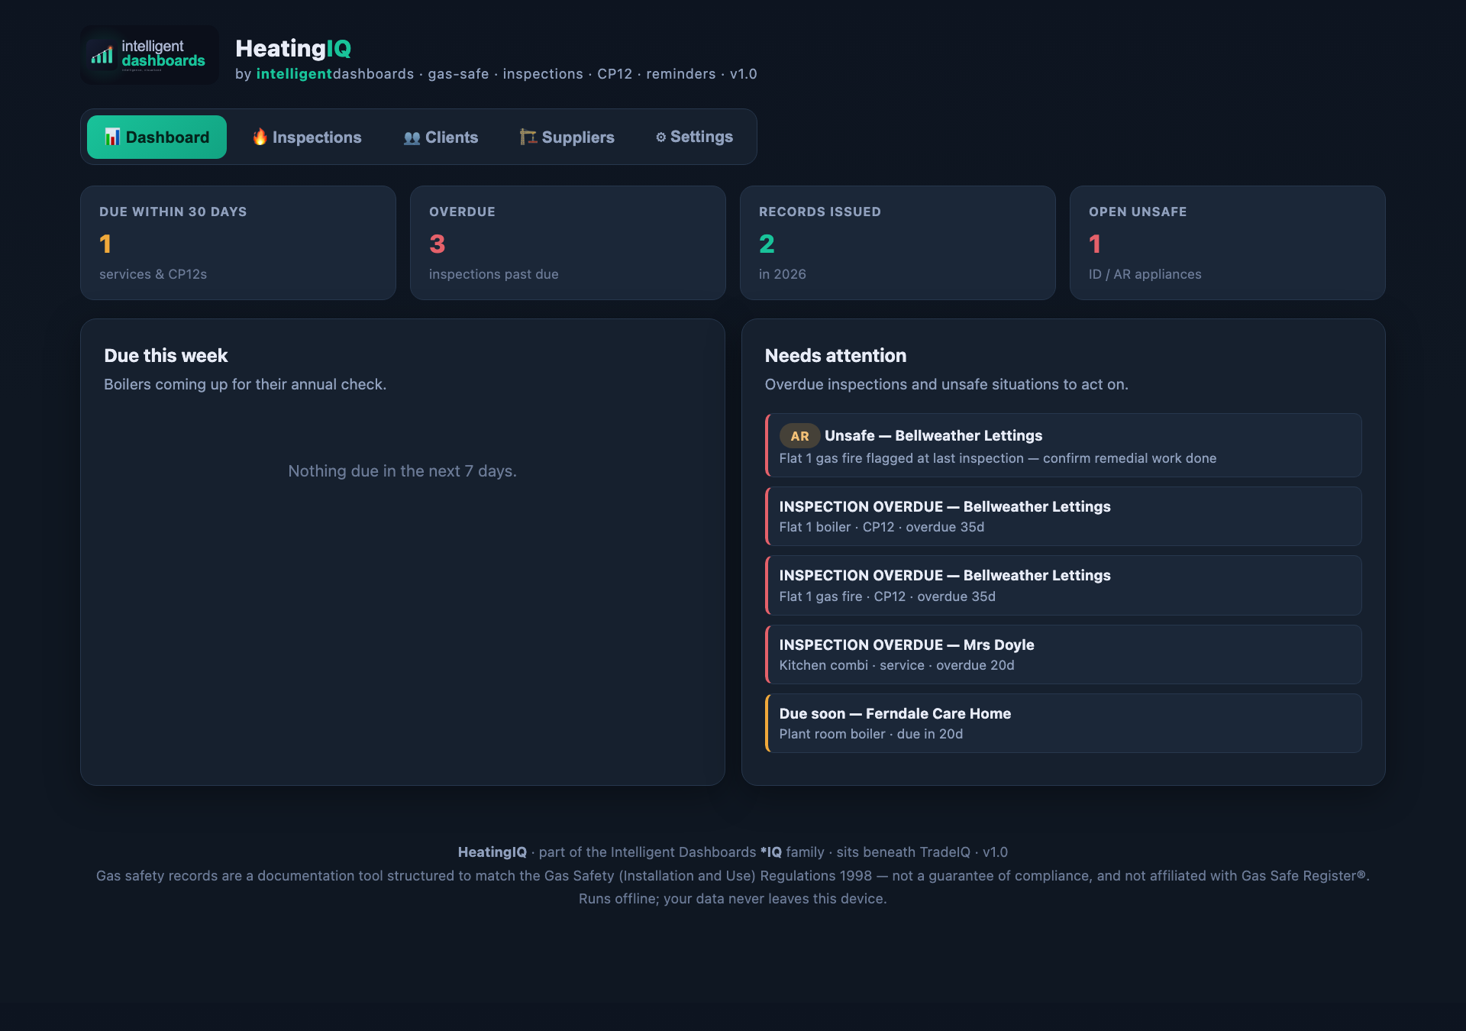Click 'Nothing due in the next 7 days.'
Viewport: 1466px width, 1031px height.
click(402, 471)
